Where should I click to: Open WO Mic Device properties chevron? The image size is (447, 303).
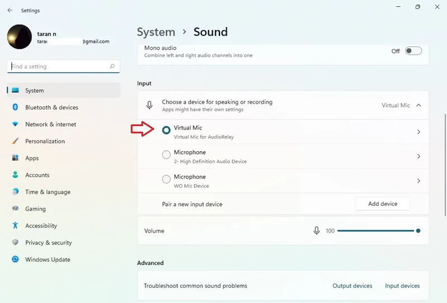419,181
